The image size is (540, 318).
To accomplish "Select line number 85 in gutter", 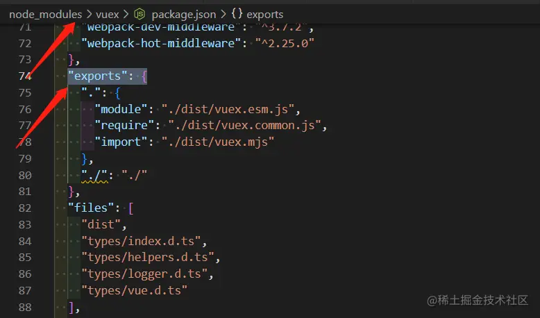I will pos(25,258).
